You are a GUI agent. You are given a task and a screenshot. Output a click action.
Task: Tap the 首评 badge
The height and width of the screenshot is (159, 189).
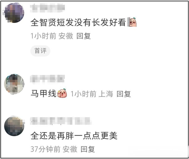40,51
